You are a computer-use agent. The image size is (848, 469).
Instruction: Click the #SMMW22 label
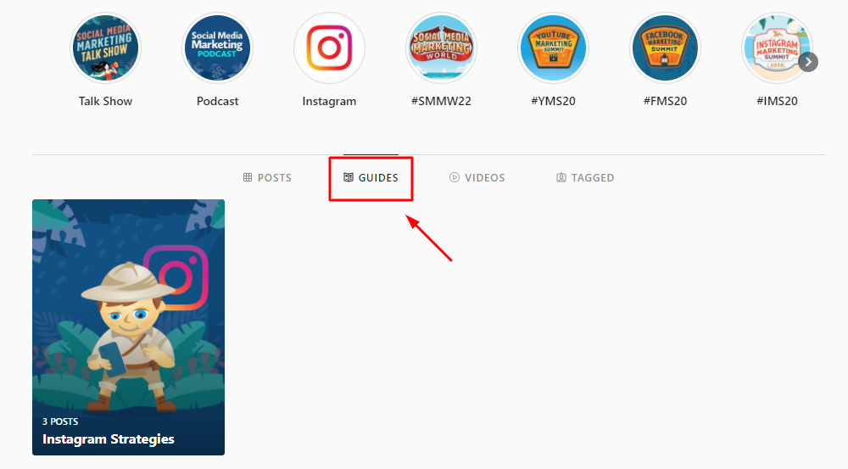point(441,101)
